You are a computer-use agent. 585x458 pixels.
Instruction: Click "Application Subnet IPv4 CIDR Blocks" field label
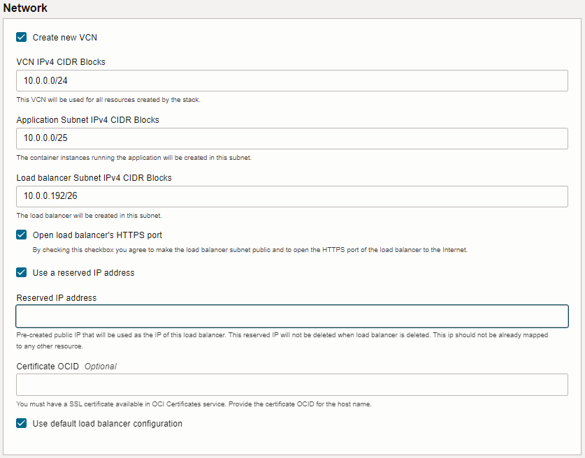87,120
